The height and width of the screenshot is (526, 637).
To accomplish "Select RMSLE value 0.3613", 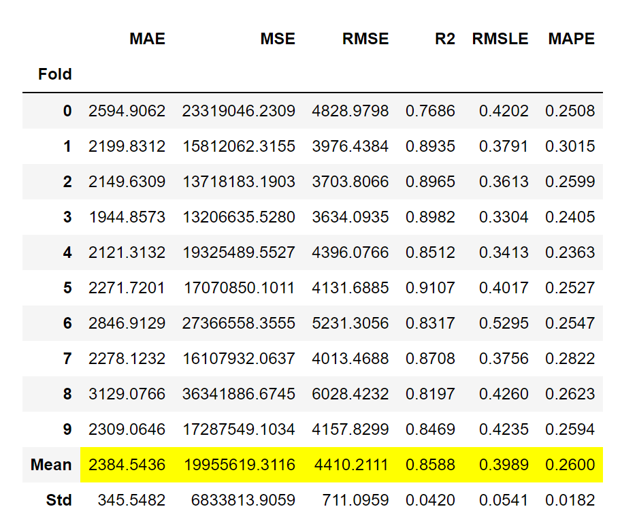I will click(x=504, y=182).
